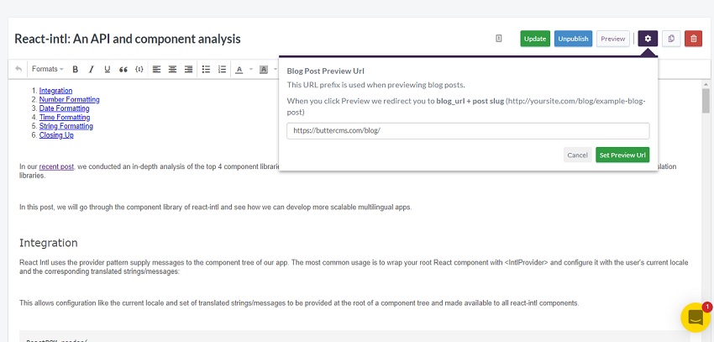
Task: Click the preview URL input field
Action: [468, 131]
